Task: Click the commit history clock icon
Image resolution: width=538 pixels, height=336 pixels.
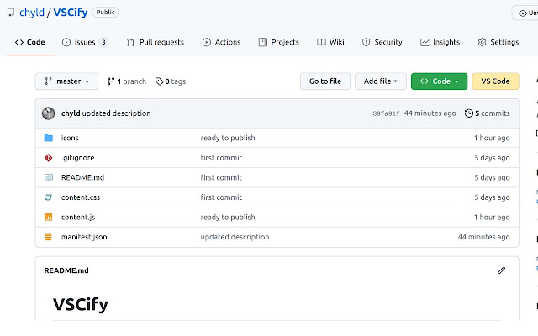Action: click(x=469, y=113)
